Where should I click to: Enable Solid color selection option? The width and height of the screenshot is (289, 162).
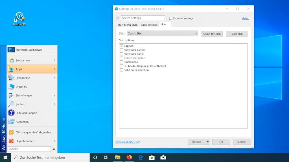(x=121, y=70)
